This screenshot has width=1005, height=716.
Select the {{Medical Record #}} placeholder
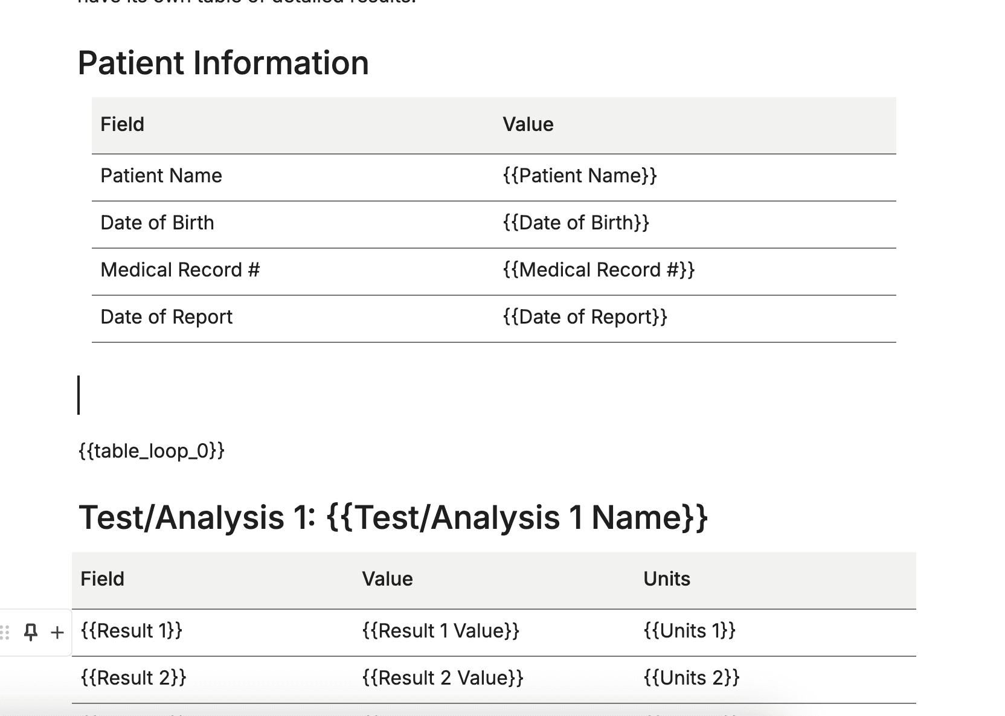pos(599,270)
